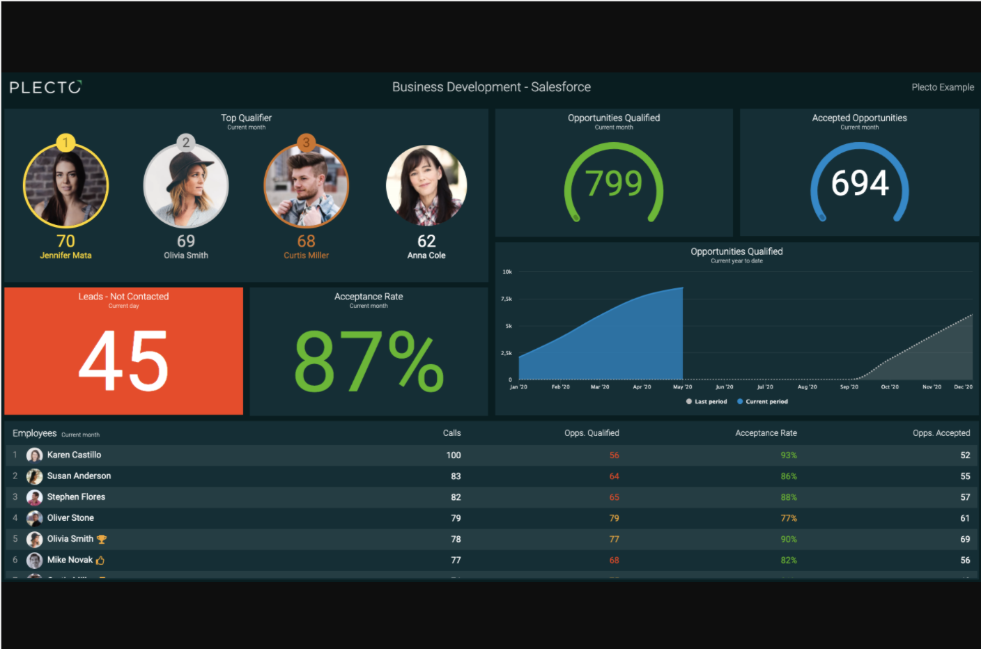Click Olivia Smith's top qualifier photo
This screenshot has height=649, width=981.
[186, 185]
